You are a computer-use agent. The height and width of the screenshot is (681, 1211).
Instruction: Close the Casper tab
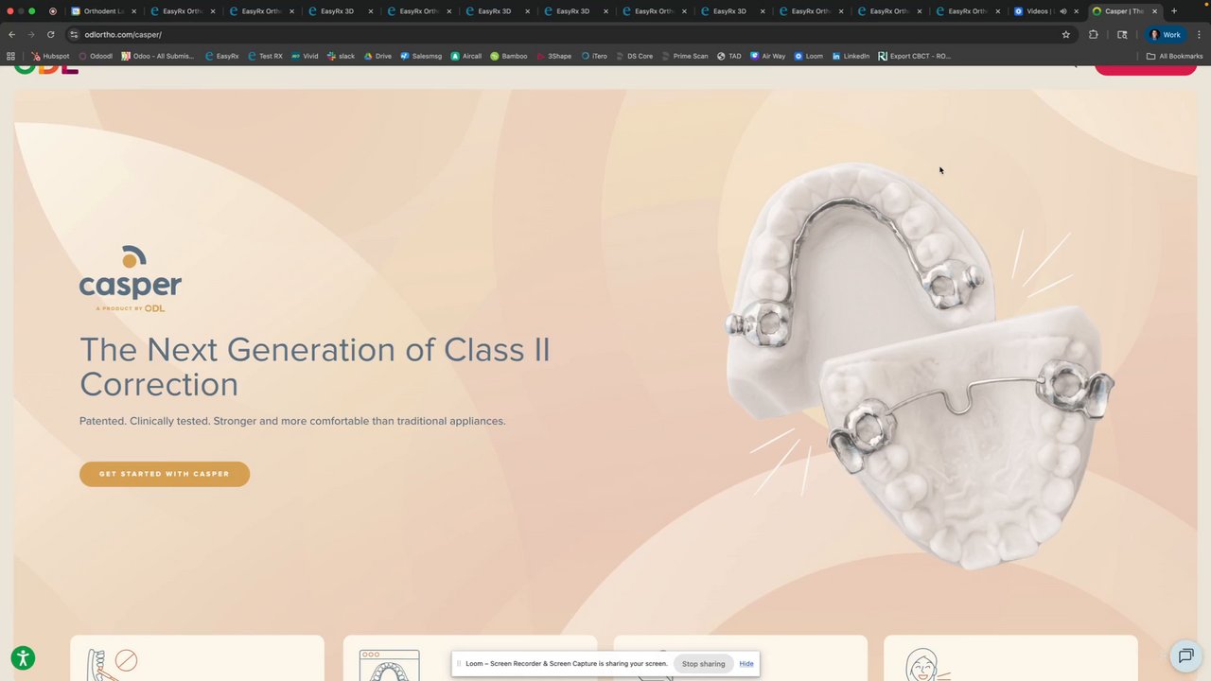1154,11
